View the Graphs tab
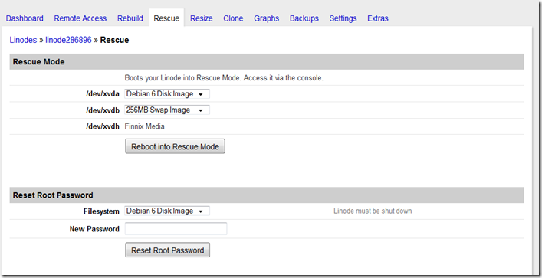This screenshot has width=542, height=278. point(267,18)
